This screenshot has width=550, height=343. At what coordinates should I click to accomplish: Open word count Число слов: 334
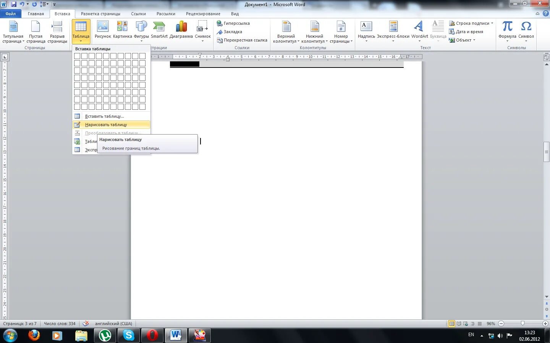point(60,324)
